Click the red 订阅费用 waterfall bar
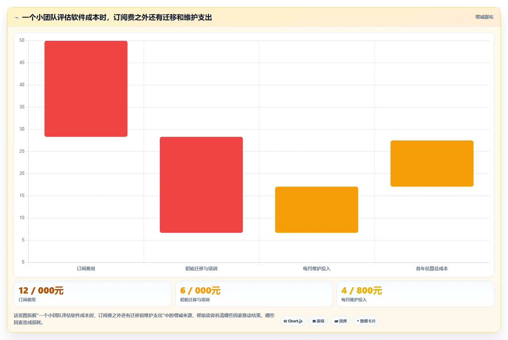This screenshot has width=508, height=340. click(86, 89)
